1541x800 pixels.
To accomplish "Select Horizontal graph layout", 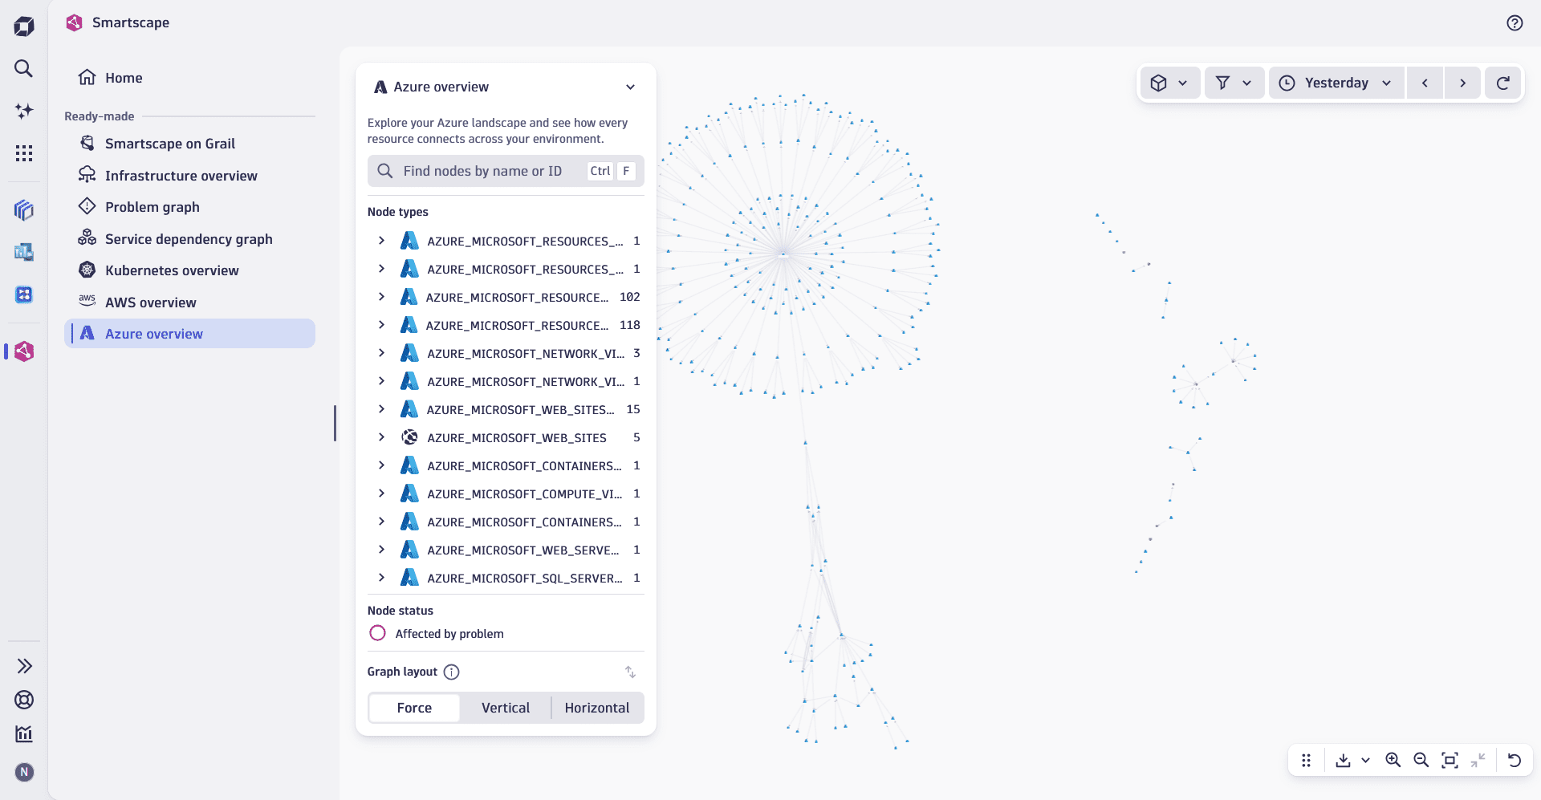I will click(597, 708).
